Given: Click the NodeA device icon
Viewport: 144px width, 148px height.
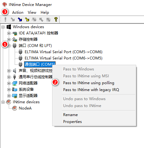Looking at the screenshot, I should point(15,108).
